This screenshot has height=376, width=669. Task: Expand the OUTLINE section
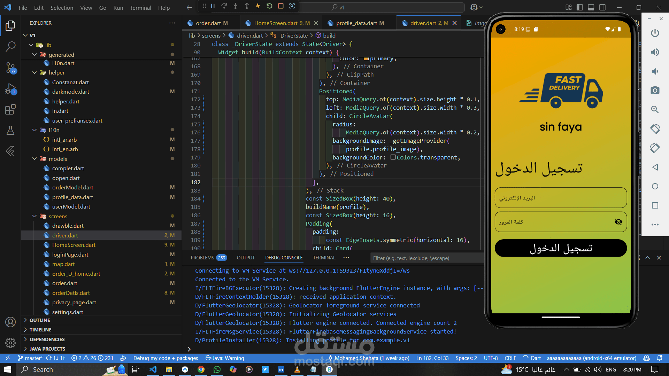pyautogui.click(x=40, y=320)
